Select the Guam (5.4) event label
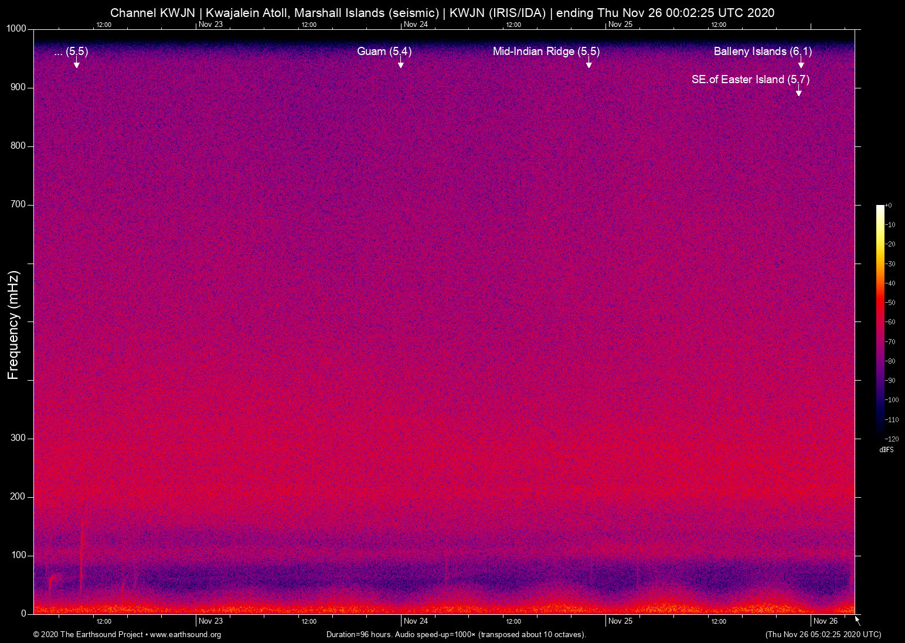Viewport: 905px width, 643px height. click(x=384, y=52)
